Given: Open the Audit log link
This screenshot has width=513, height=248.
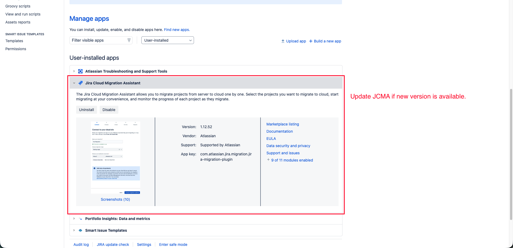Looking at the screenshot, I should coord(81,245).
